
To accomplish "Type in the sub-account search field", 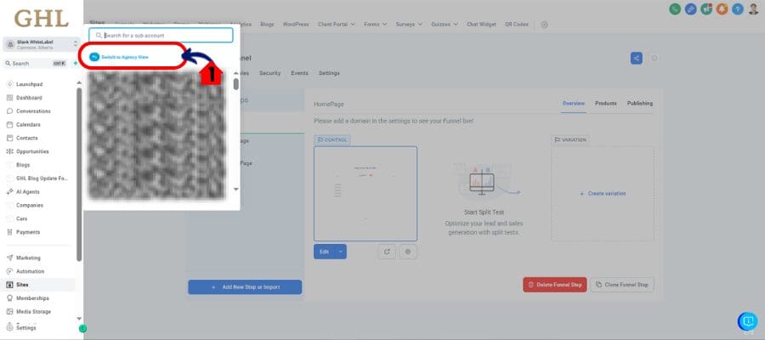I will pyautogui.click(x=161, y=36).
